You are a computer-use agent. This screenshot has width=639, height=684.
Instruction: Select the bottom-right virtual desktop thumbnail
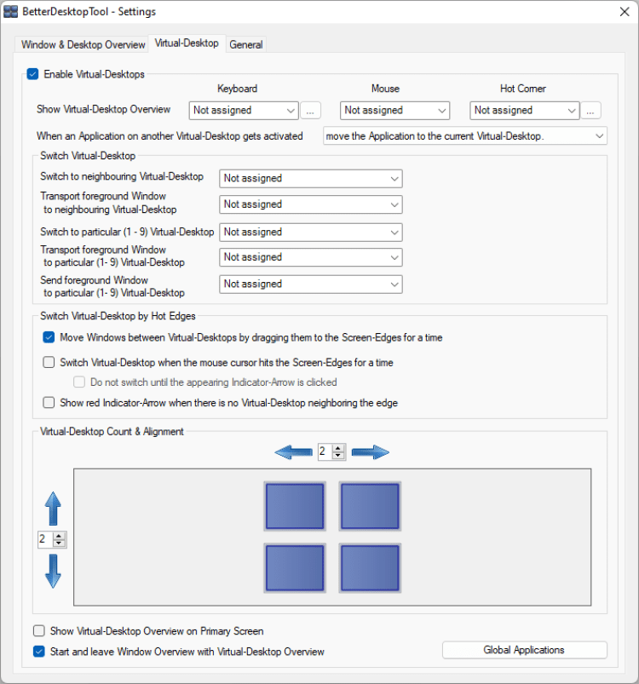pyautogui.click(x=370, y=568)
